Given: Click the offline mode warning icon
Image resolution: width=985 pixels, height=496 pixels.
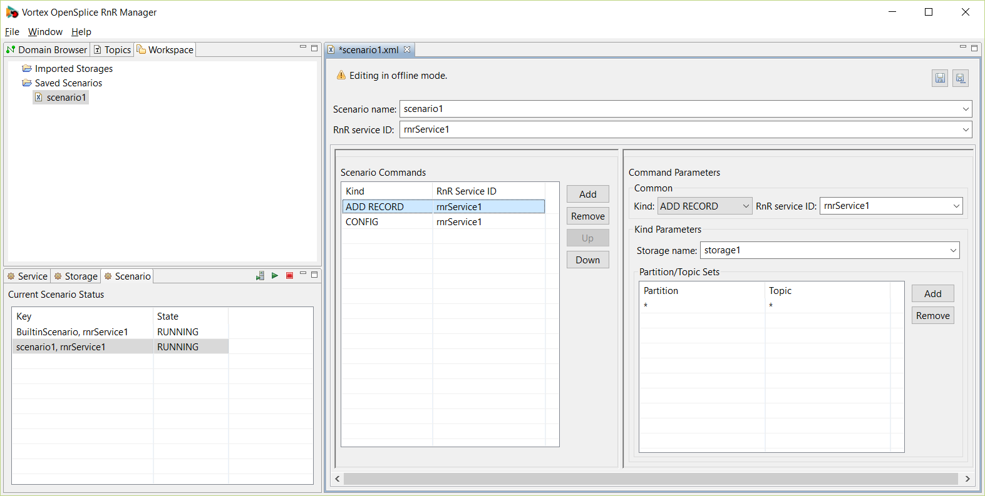Looking at the screenshot, I should pyautogui.click(x=341, y=75).
